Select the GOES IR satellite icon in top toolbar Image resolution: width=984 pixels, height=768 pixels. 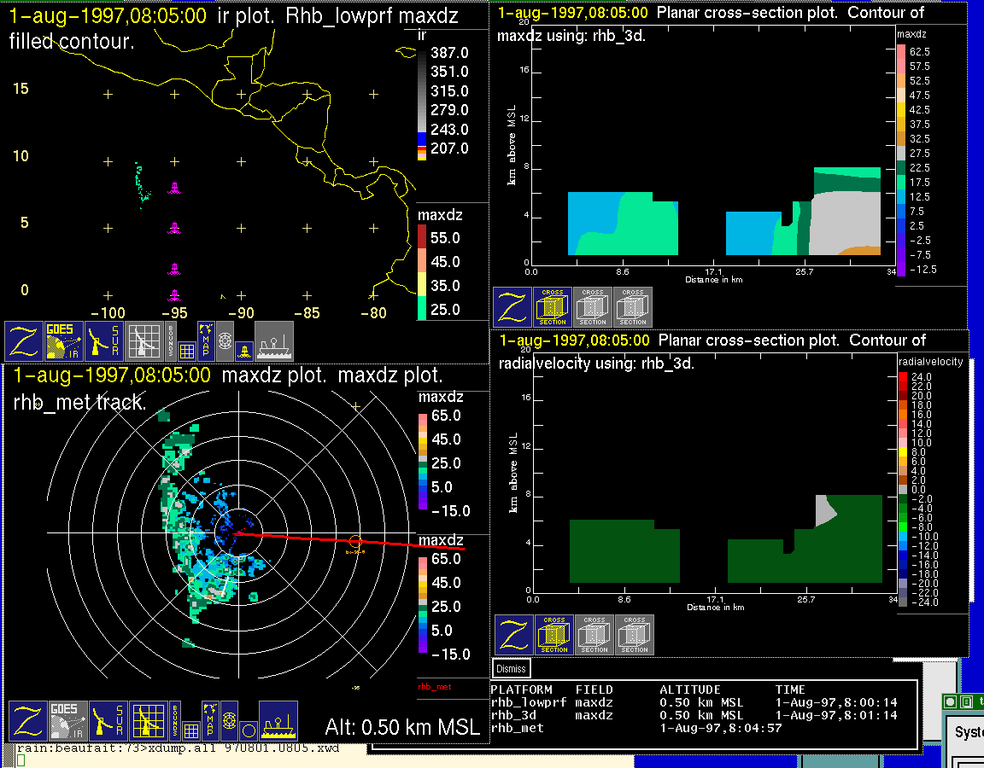[64, 341]
